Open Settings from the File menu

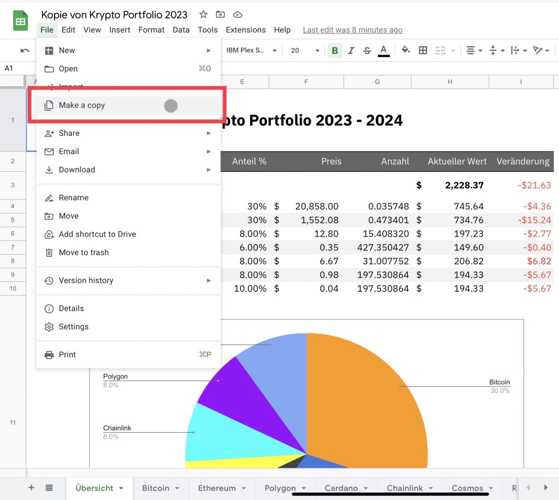click(128, 327)
